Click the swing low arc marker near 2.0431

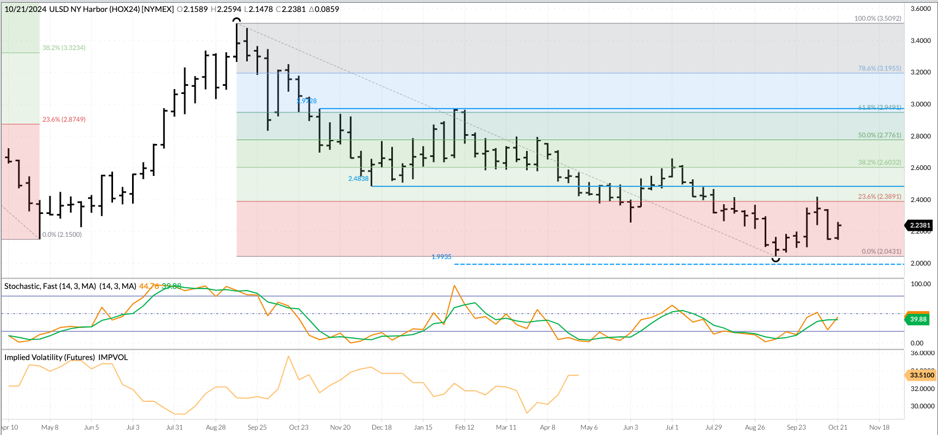pyautogui.click(x=776, y=260)
